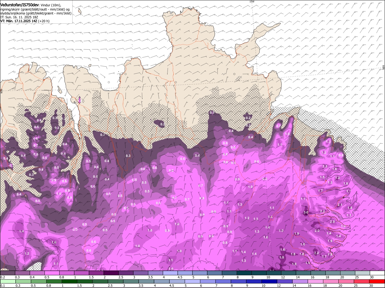
Task: Pick the upper legend swatch starting at 0.2
Action: pyautogui.click(x=8, y=273)
